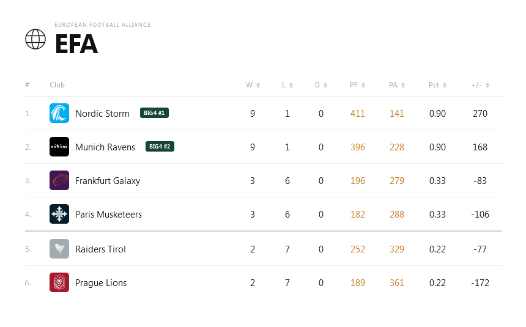Click the BIG4 #1 badge
This screenshot has height=327, width=526.
pyautogui.click(x=154, y=113)
